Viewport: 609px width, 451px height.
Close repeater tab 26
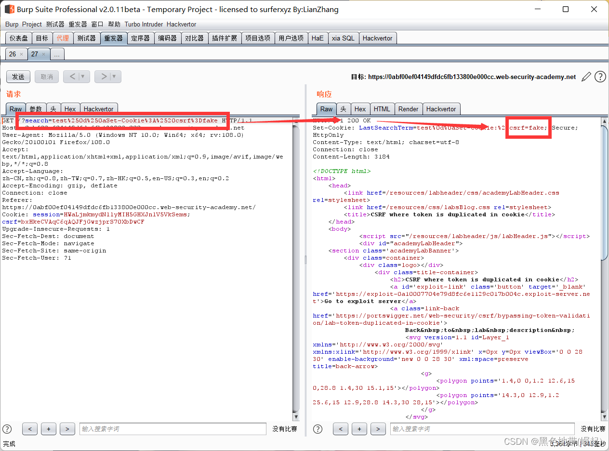click(x=21, y=54)
